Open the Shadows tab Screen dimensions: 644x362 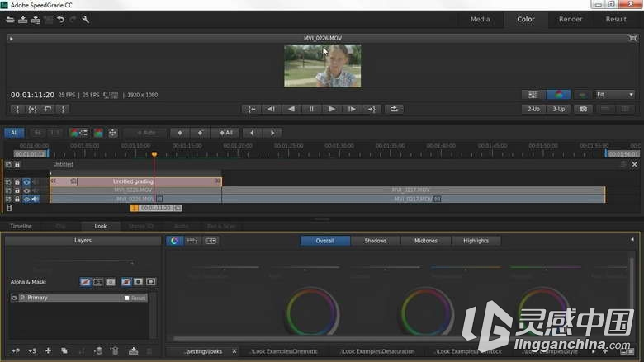[x=376, y=241]
